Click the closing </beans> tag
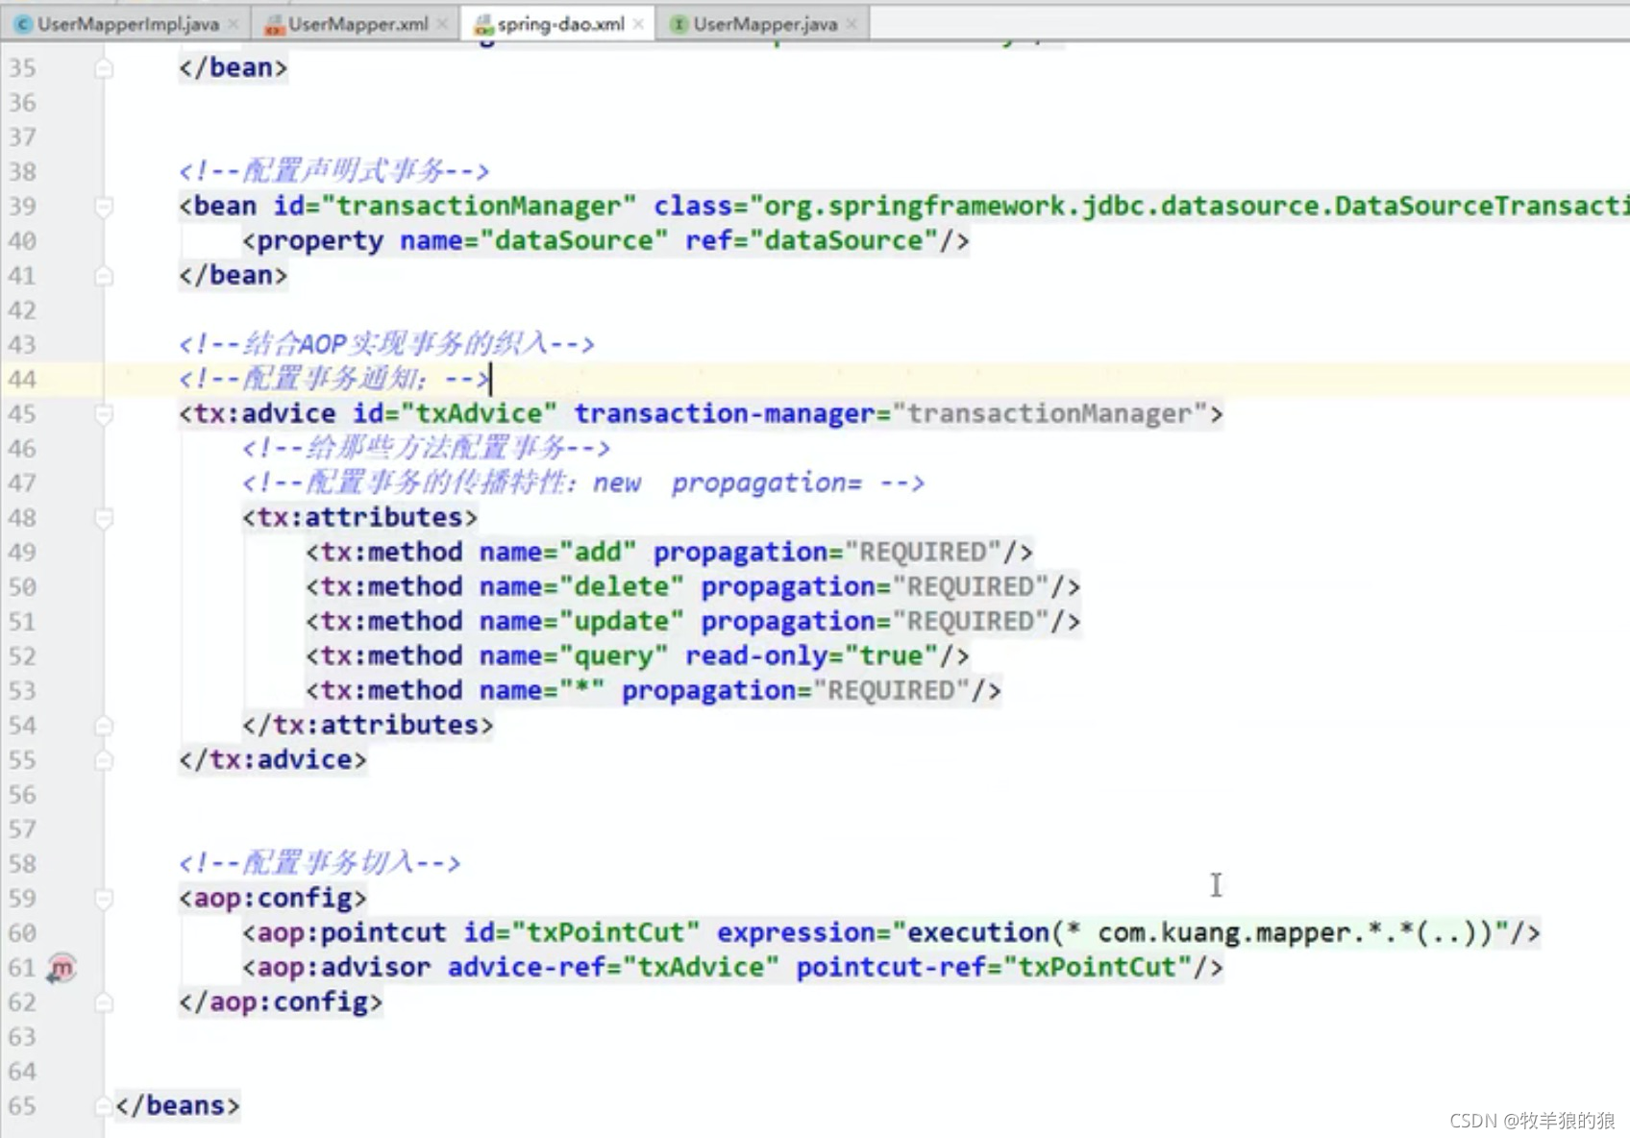 pyautogui.click(x=178, y=1106)
